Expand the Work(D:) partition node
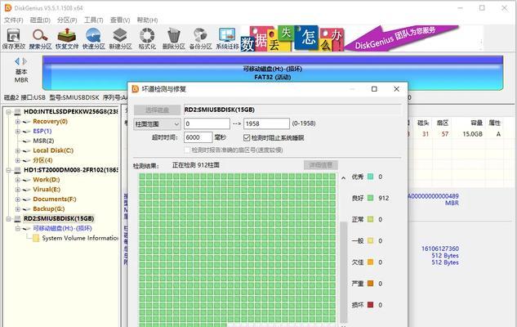Image resolution: width=517 pixels, height=327 pixels. [18, 180]
